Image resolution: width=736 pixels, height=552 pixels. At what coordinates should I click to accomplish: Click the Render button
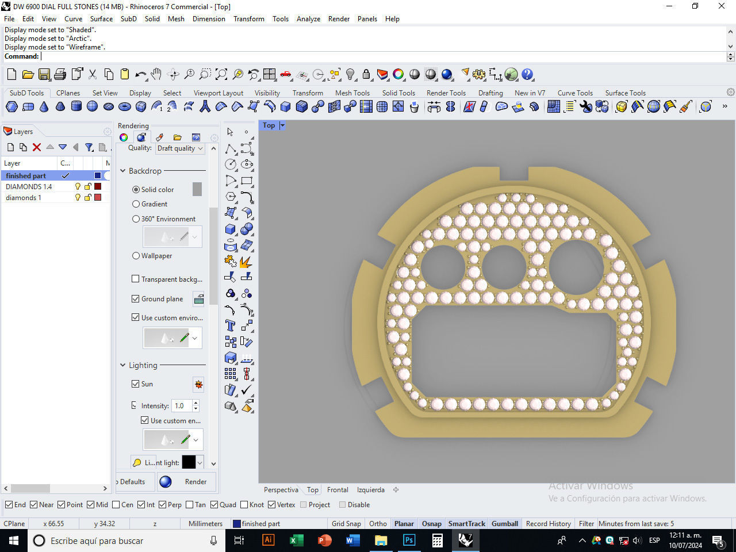(187, 482)
